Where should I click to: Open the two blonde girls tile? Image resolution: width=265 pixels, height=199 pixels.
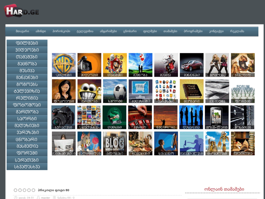click(217, 65)
